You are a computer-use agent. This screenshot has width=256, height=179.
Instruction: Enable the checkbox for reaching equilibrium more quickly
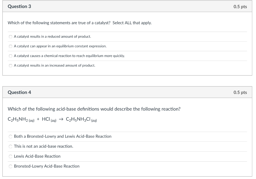click(x=10, y=56)
